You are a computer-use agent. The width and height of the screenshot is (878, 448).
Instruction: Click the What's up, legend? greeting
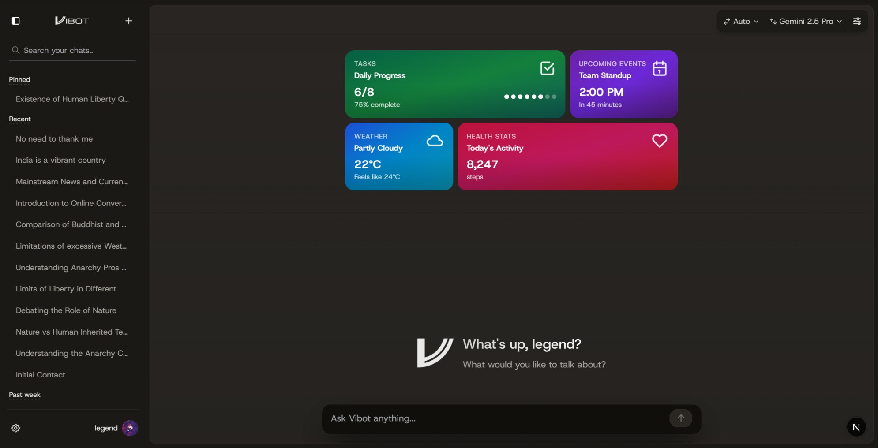(x=522, y=344)
